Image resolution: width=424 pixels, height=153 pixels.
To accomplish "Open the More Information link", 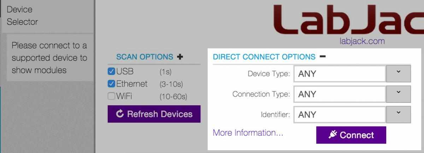I will [248, 133].
